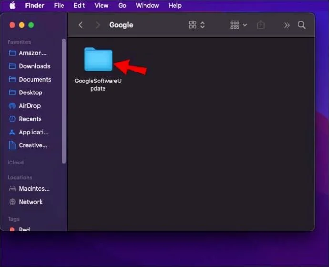Select the Red tag
The image size is (329, 267).
coord(20,229)
